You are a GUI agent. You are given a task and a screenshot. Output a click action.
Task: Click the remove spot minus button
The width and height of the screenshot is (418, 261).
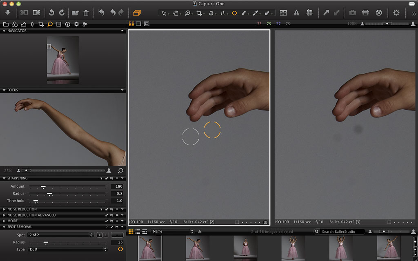(117, 235)
